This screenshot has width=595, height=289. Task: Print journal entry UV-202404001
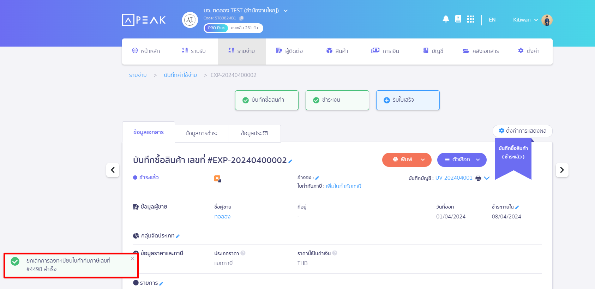point(478,178)
